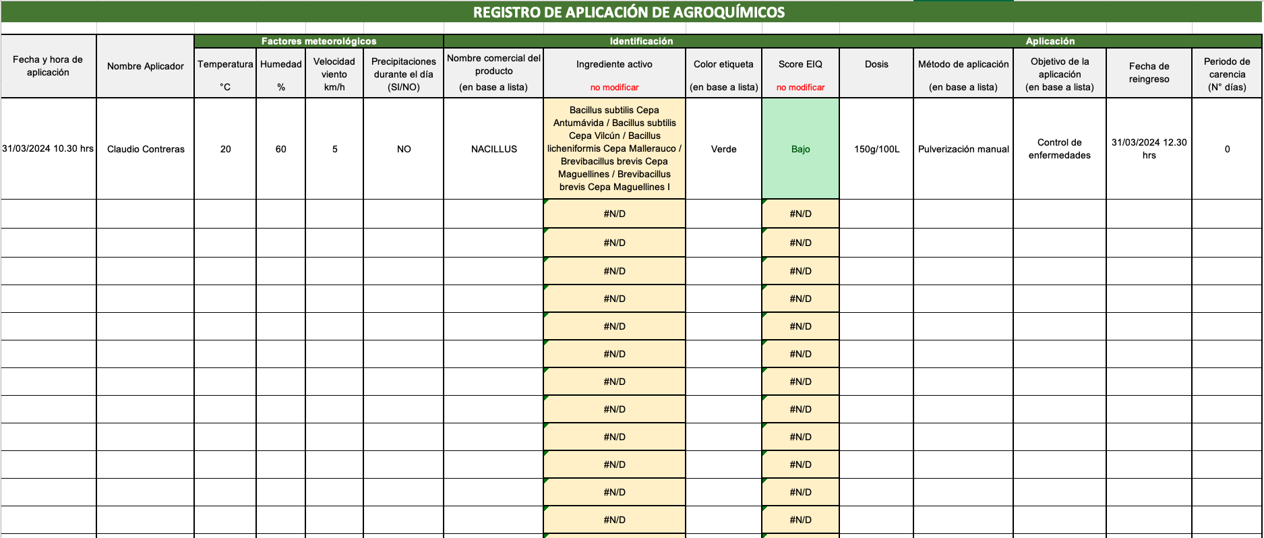Click the "Identificación" group header

tap(641, 41)
